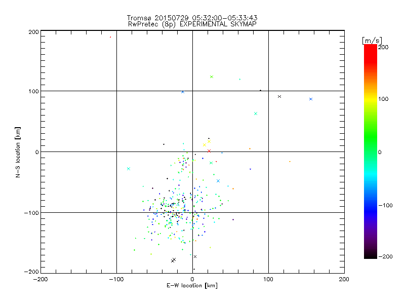This screenshot has height=304, width=405.
Task: Click the lone black X marker near -175 km south
Action: pyautogui.click(x=195, y=256)
